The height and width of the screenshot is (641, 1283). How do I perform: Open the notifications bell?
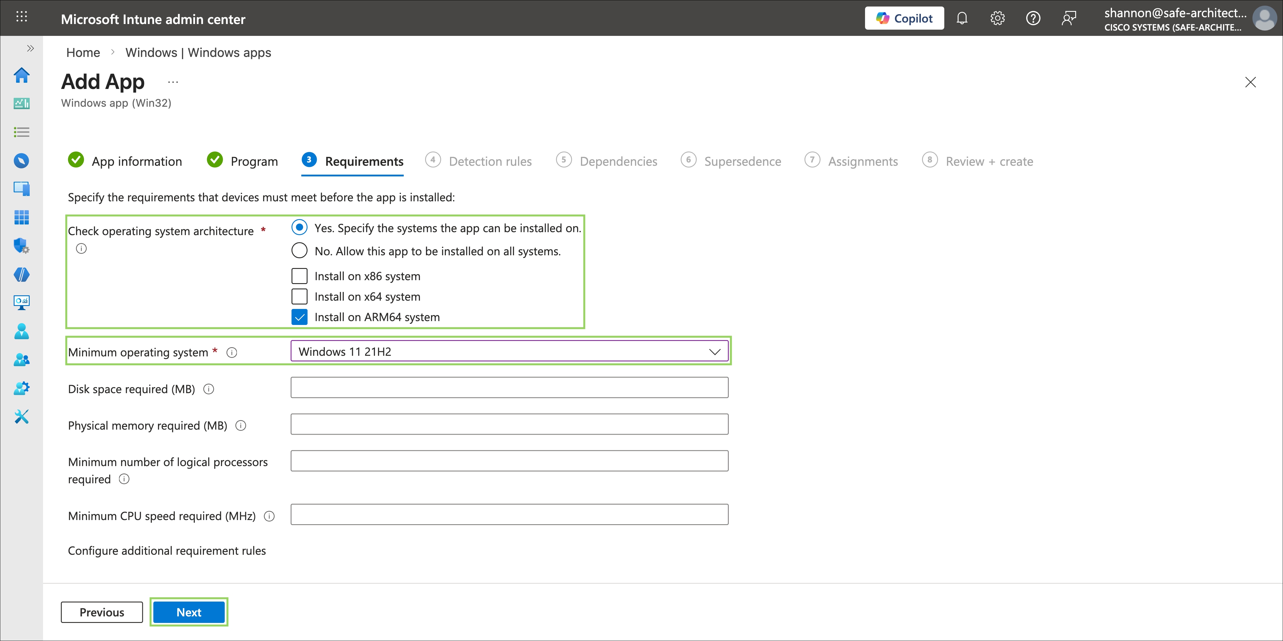[962, 18]
